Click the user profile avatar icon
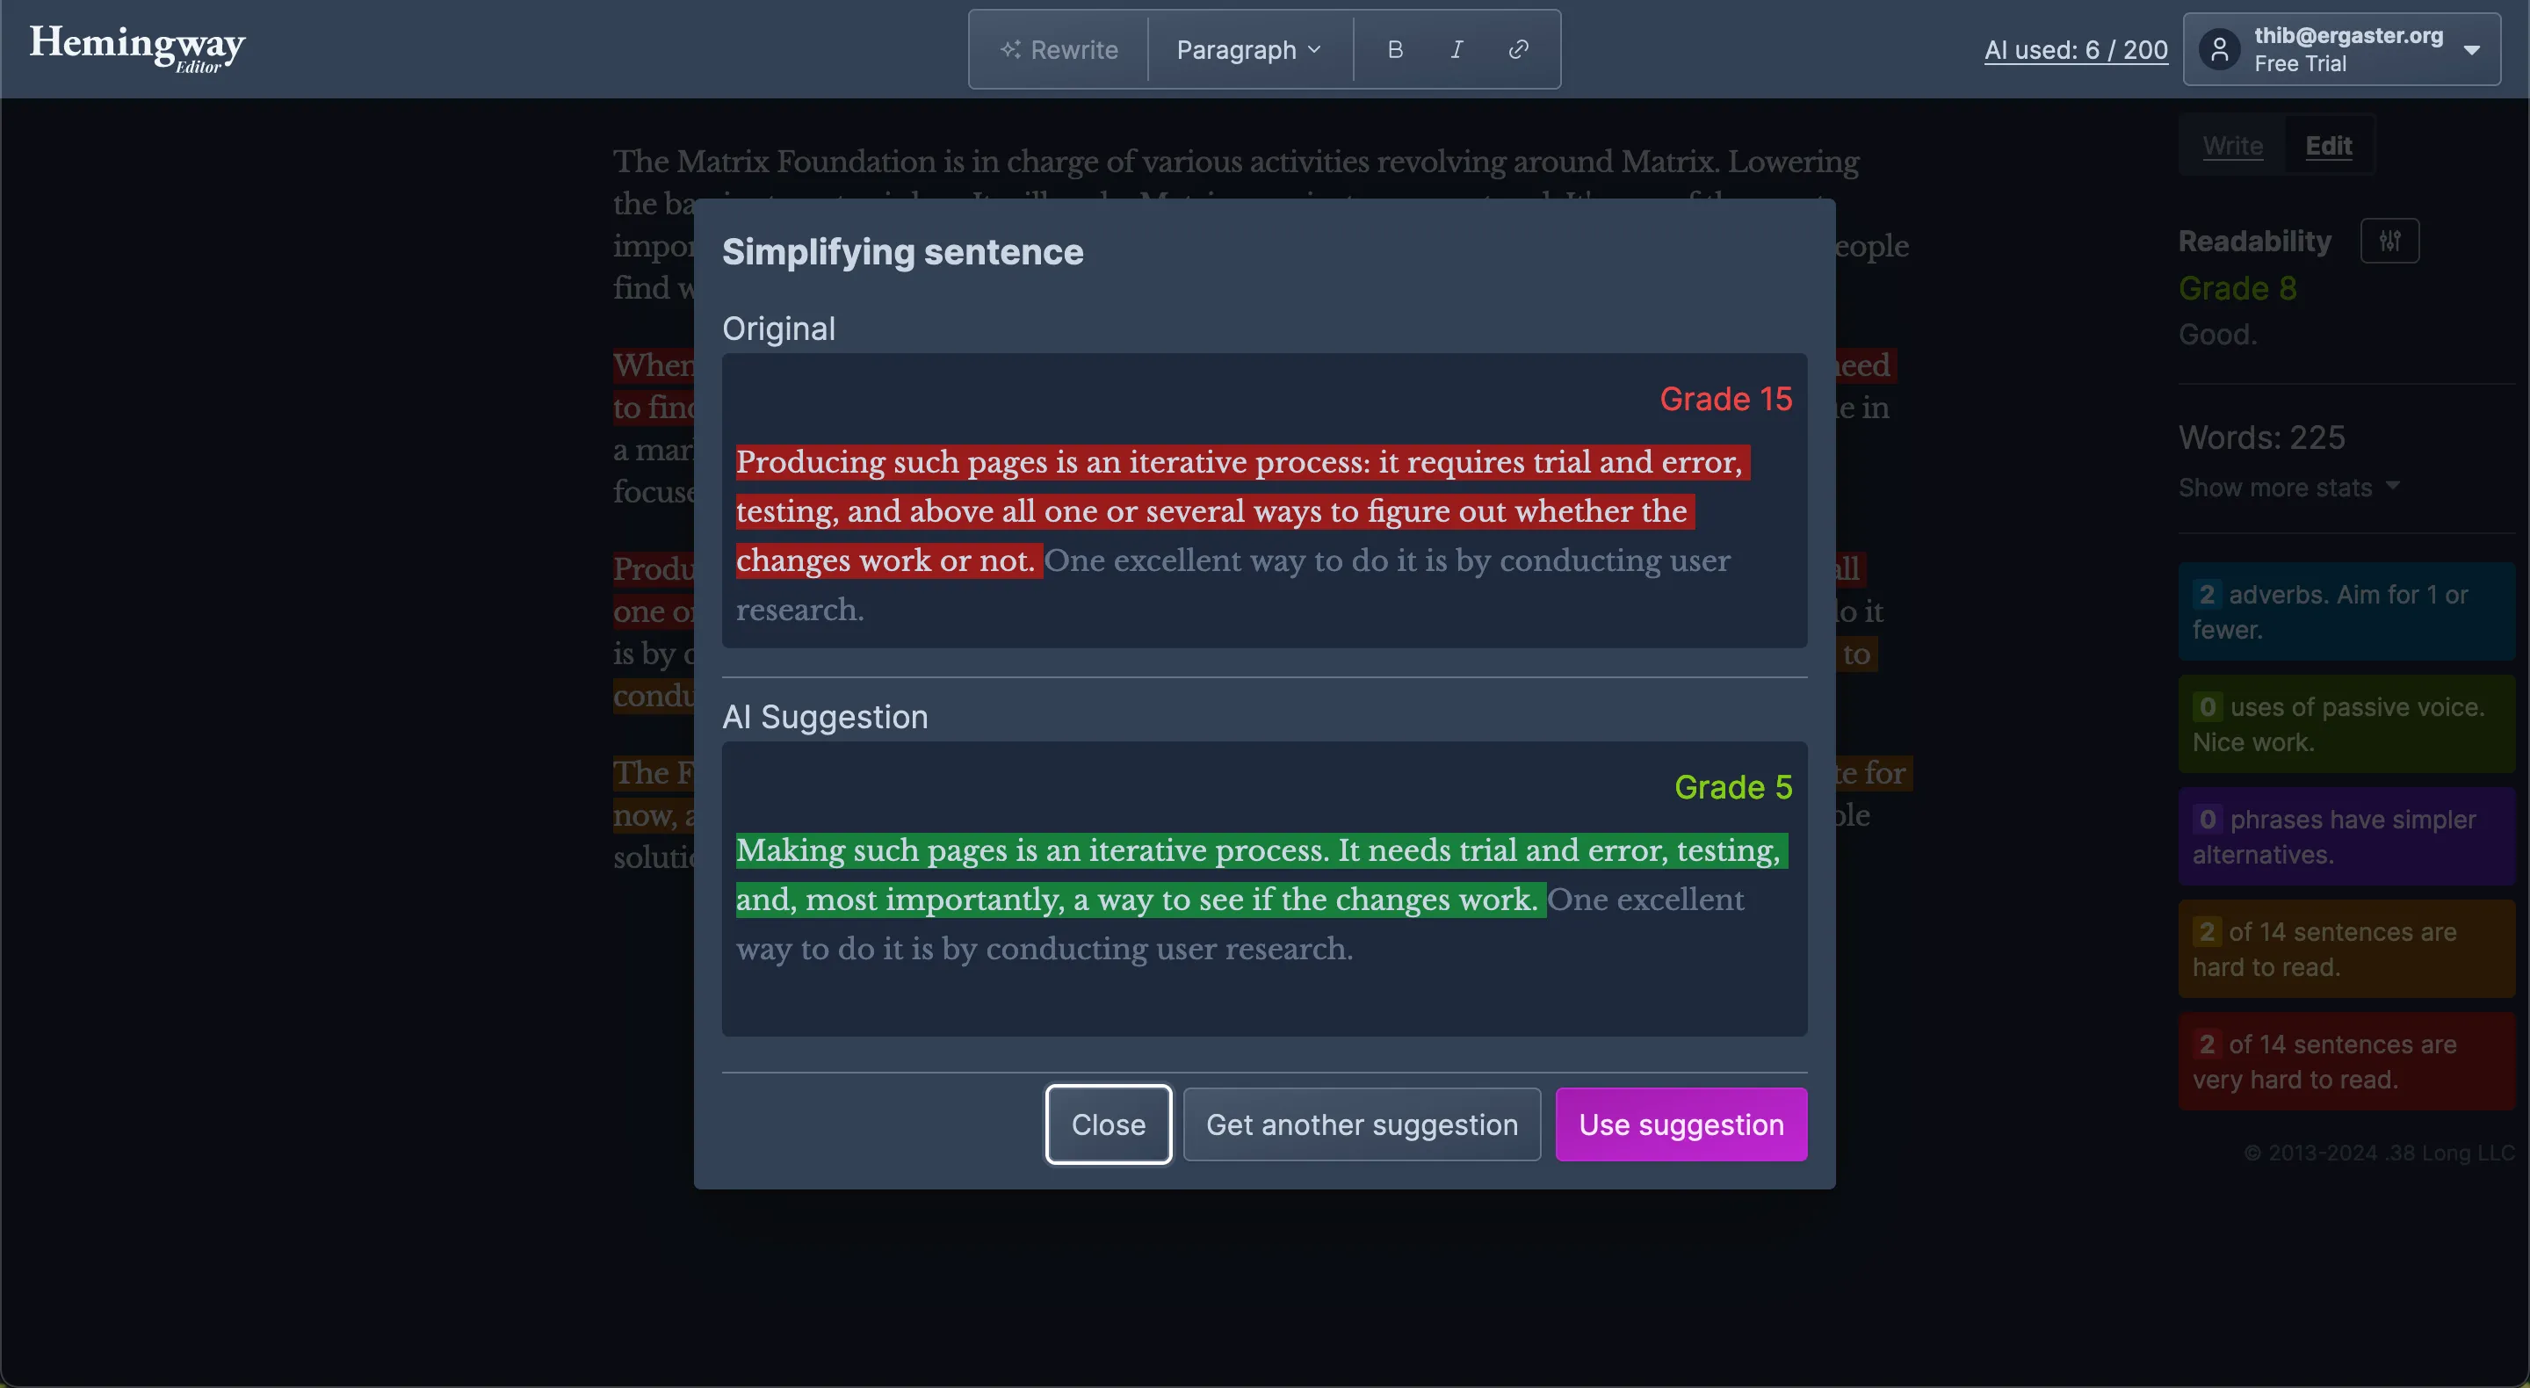2530x1388 pixels. click(x=2219, y=49)
